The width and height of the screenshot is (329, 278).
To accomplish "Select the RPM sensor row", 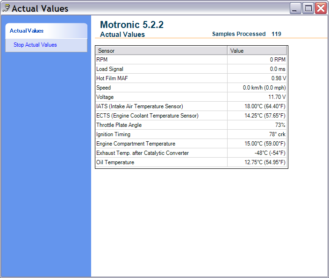I will click(x=161, y=60).
